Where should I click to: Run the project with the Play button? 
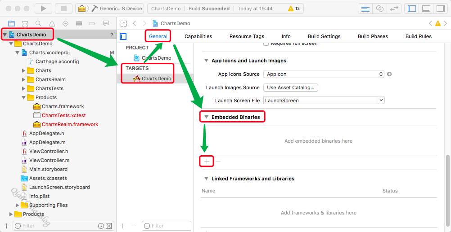[x=43, y=9]
